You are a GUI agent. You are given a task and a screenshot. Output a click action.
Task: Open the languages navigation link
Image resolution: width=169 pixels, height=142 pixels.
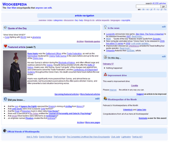(115, 20)
